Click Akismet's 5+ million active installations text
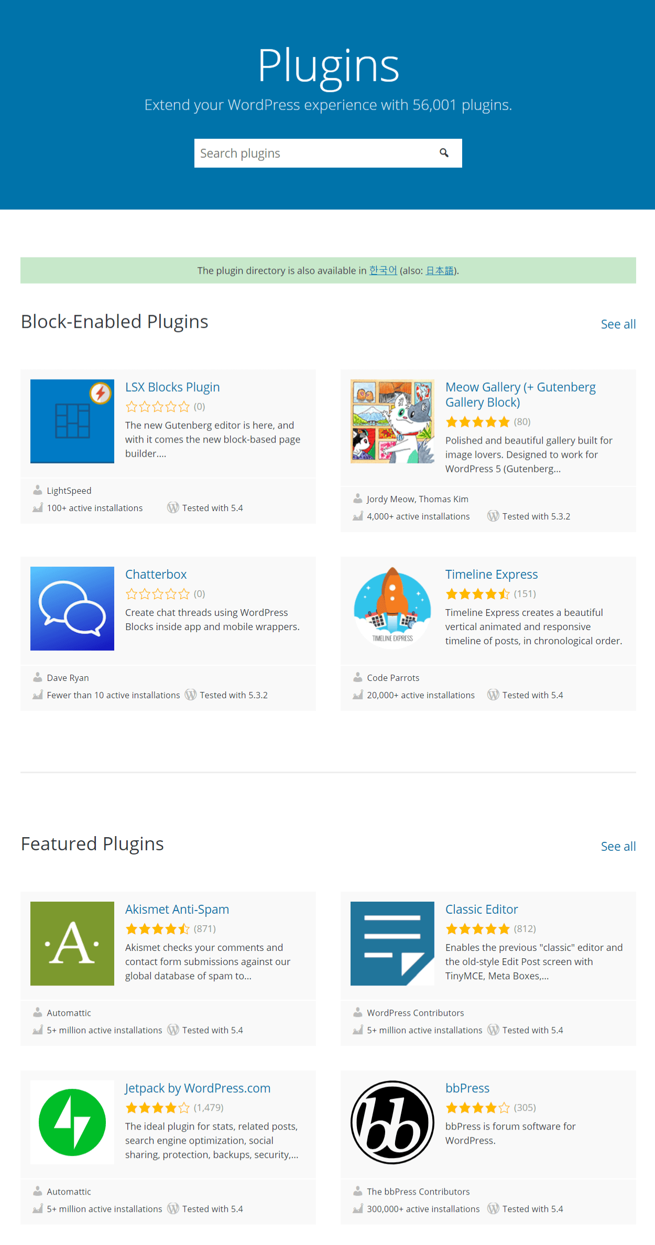 point(104,1030)
